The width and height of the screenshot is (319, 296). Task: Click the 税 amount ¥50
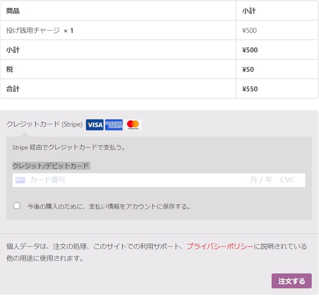(248, 70)
